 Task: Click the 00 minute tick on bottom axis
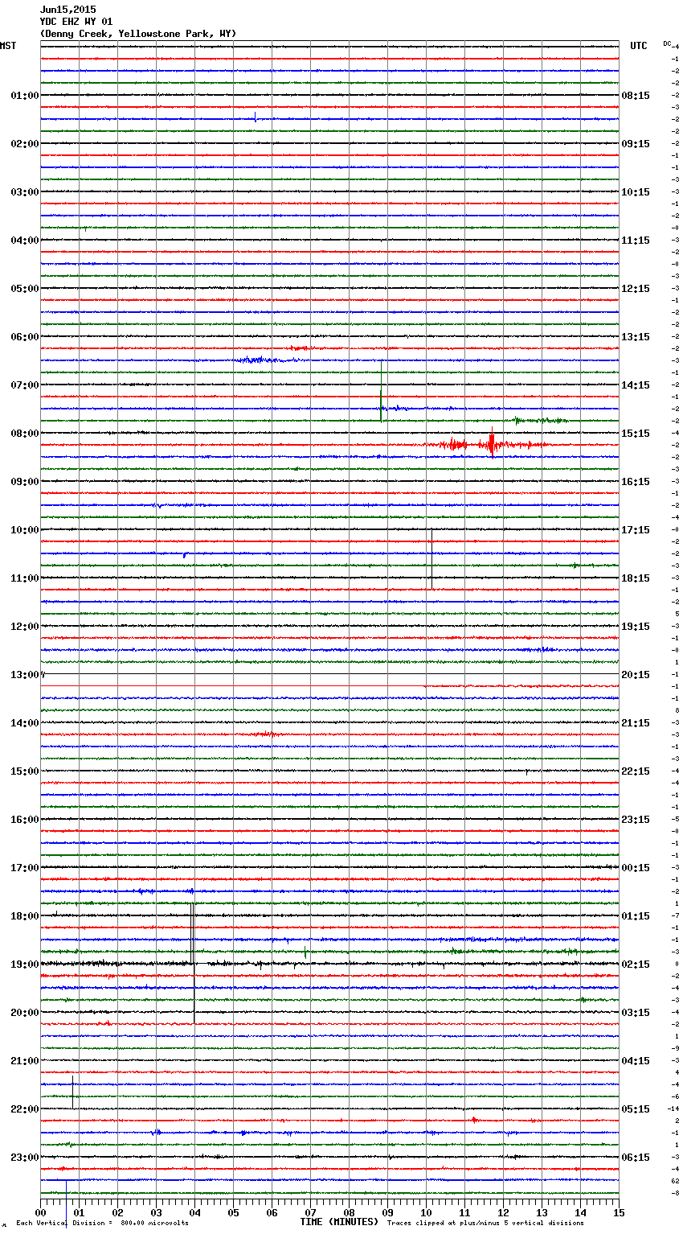coord(41,1213)
